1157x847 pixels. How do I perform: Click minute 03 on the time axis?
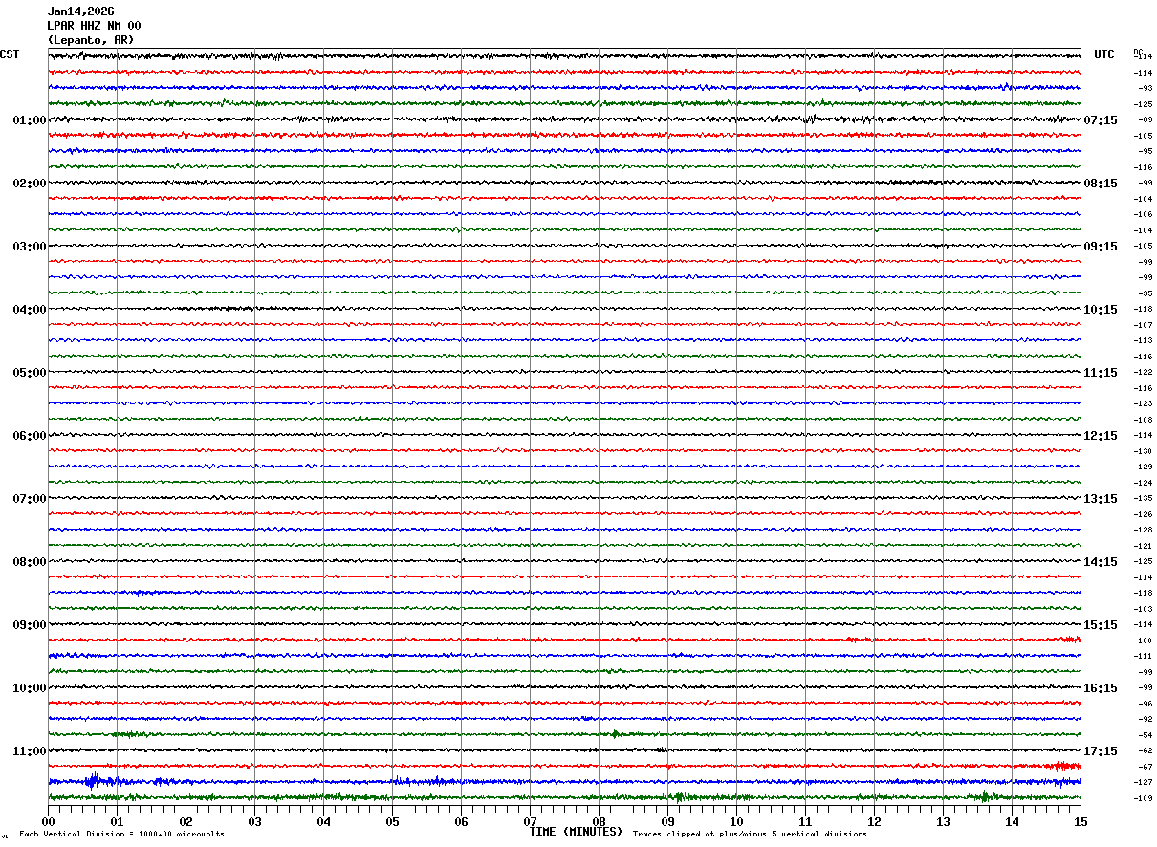pyautogui.click(x=254, y=821)
